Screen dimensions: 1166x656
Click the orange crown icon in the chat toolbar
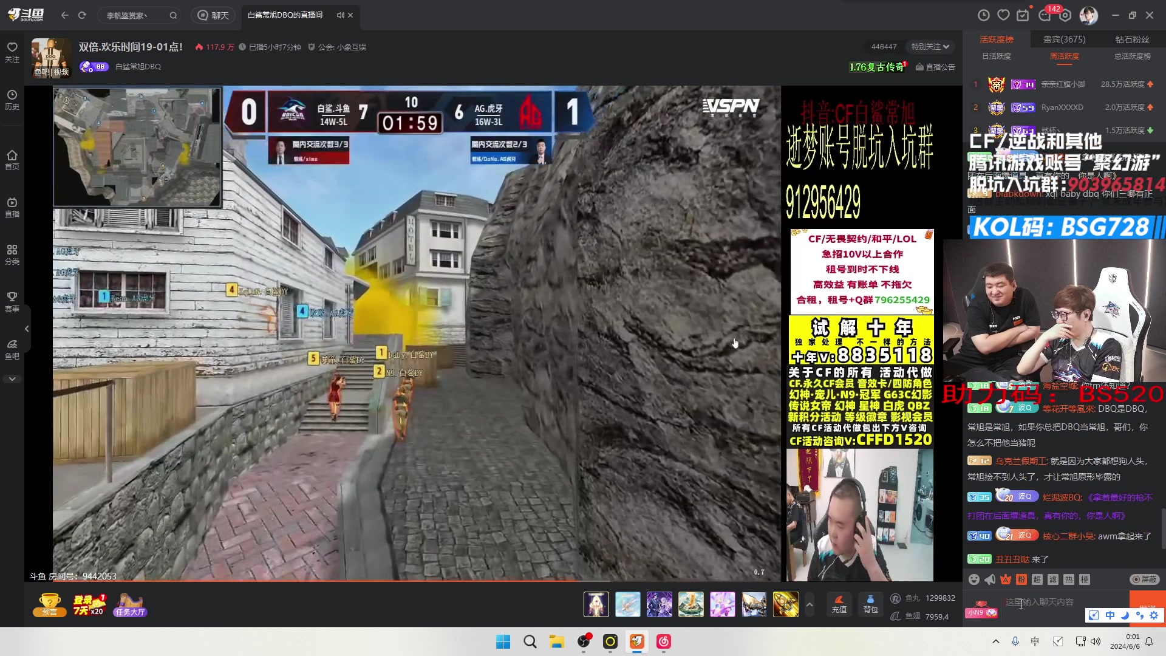tap(1006, 579)
